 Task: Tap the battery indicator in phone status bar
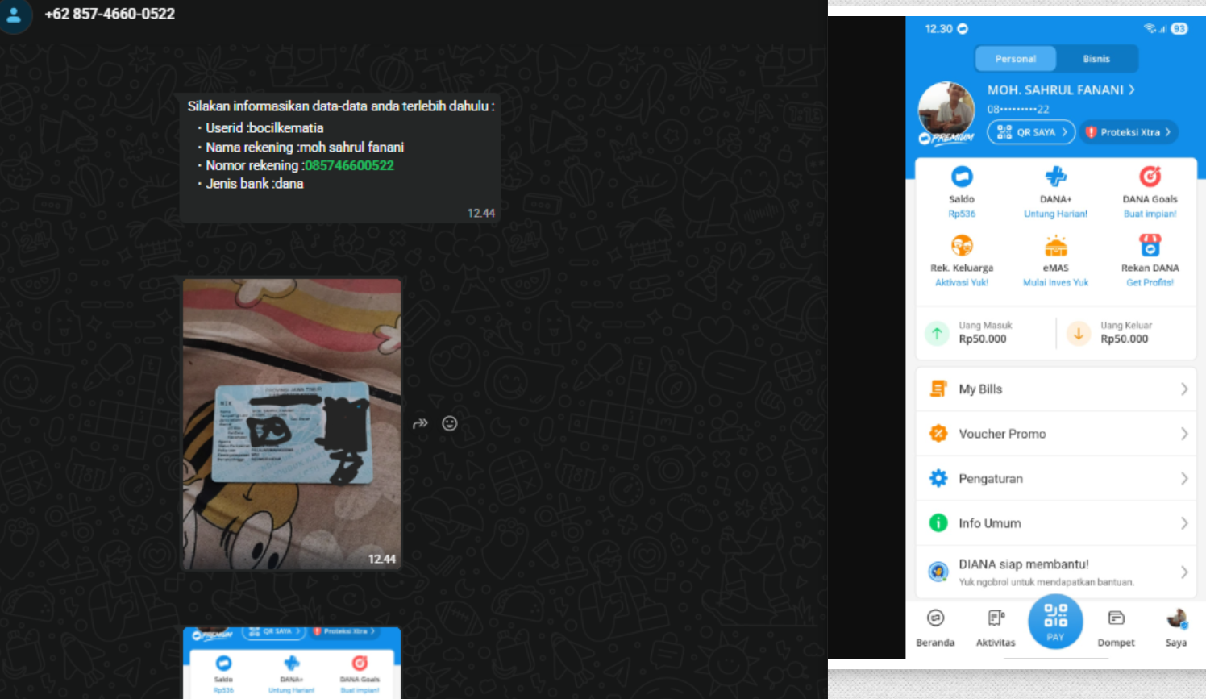[x=1179, y=28]
